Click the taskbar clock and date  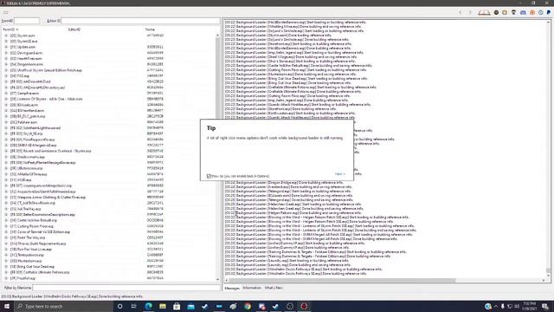[529, 306]
